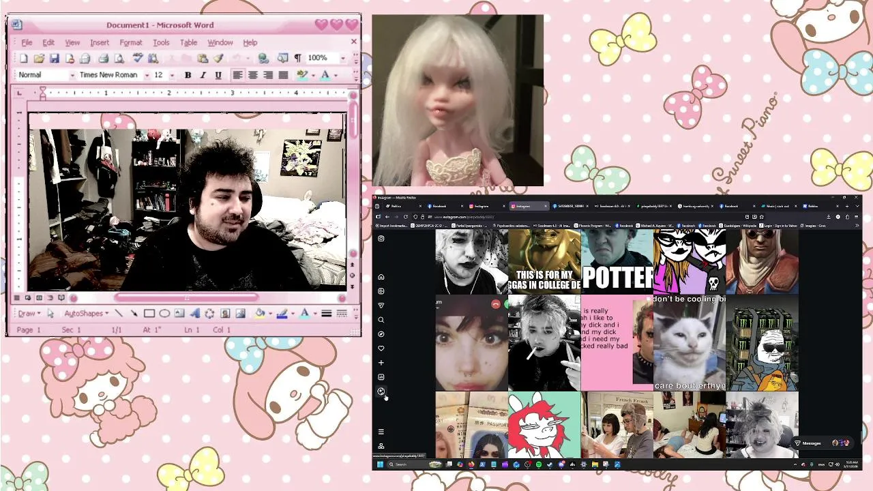
Task: Open Instagram Notifications heart icon
Action: (381, 348)
